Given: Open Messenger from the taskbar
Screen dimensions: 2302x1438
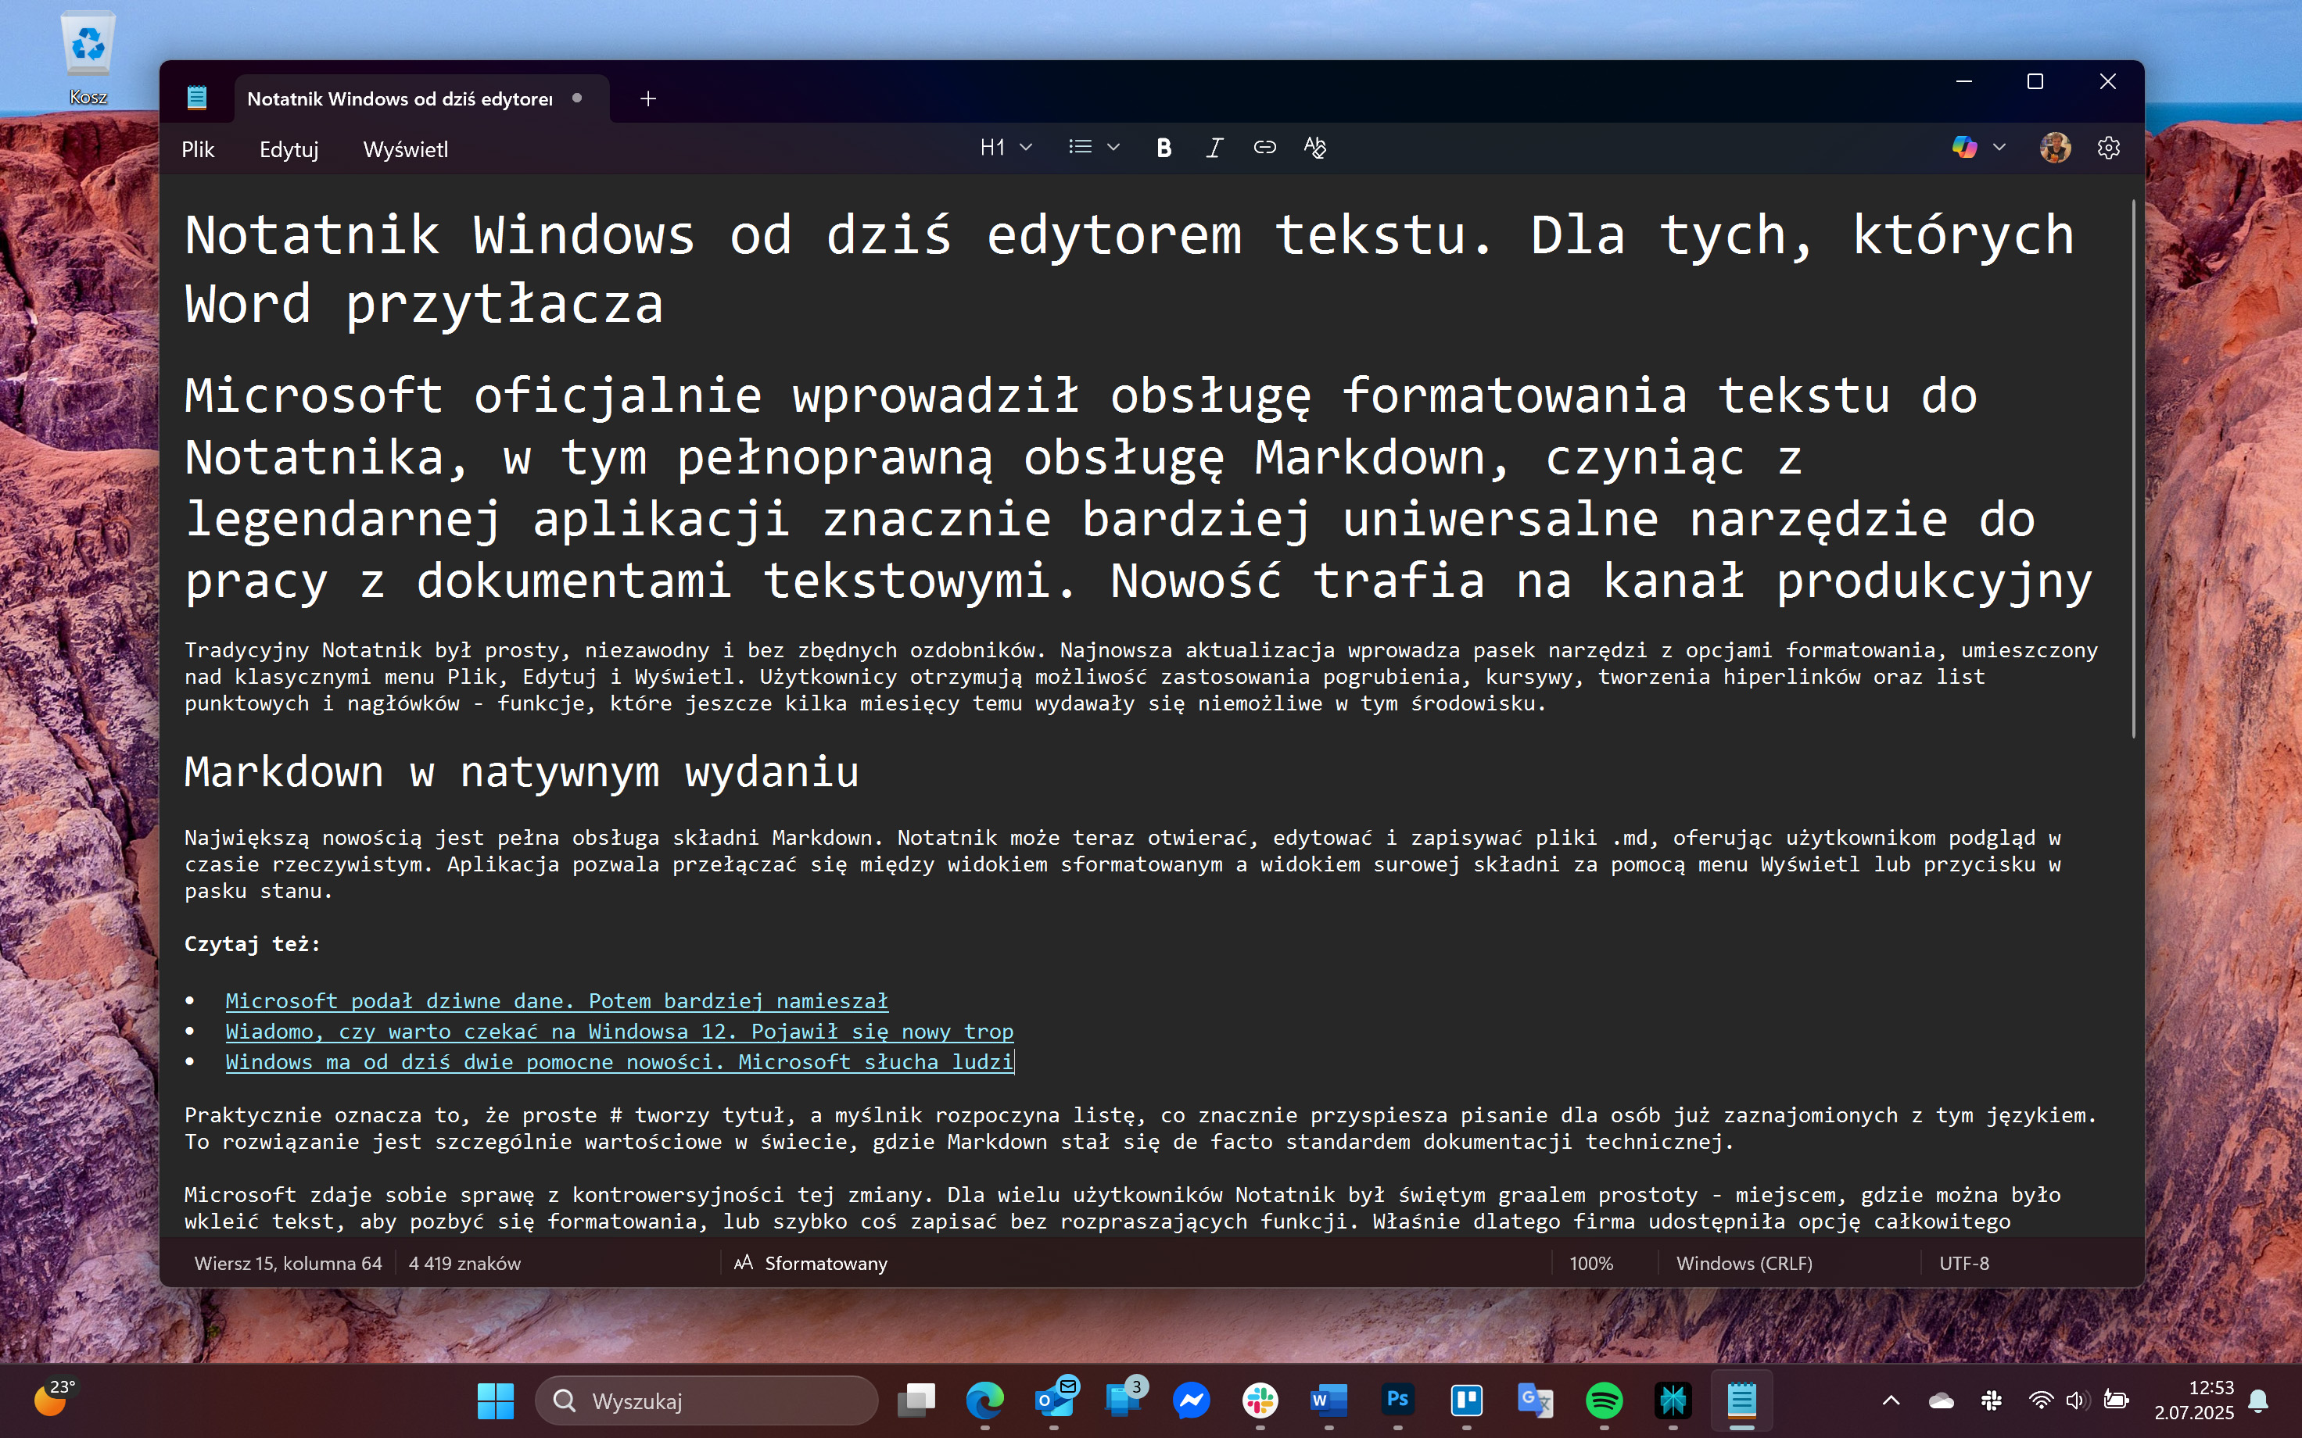Looking at the screenshot, I should [1191, 1400].
